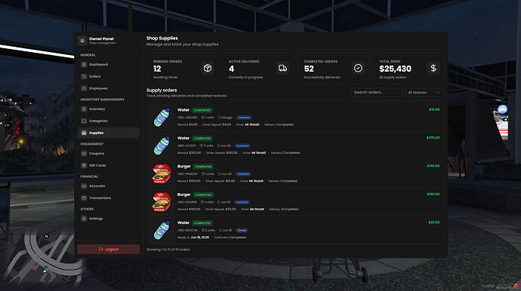Click the red Logout button
The height and width of the screenshot is (291, 521).
[109, 250]
